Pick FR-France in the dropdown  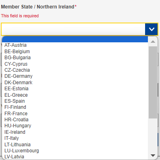pyautogui.click(x=75, y=114)
